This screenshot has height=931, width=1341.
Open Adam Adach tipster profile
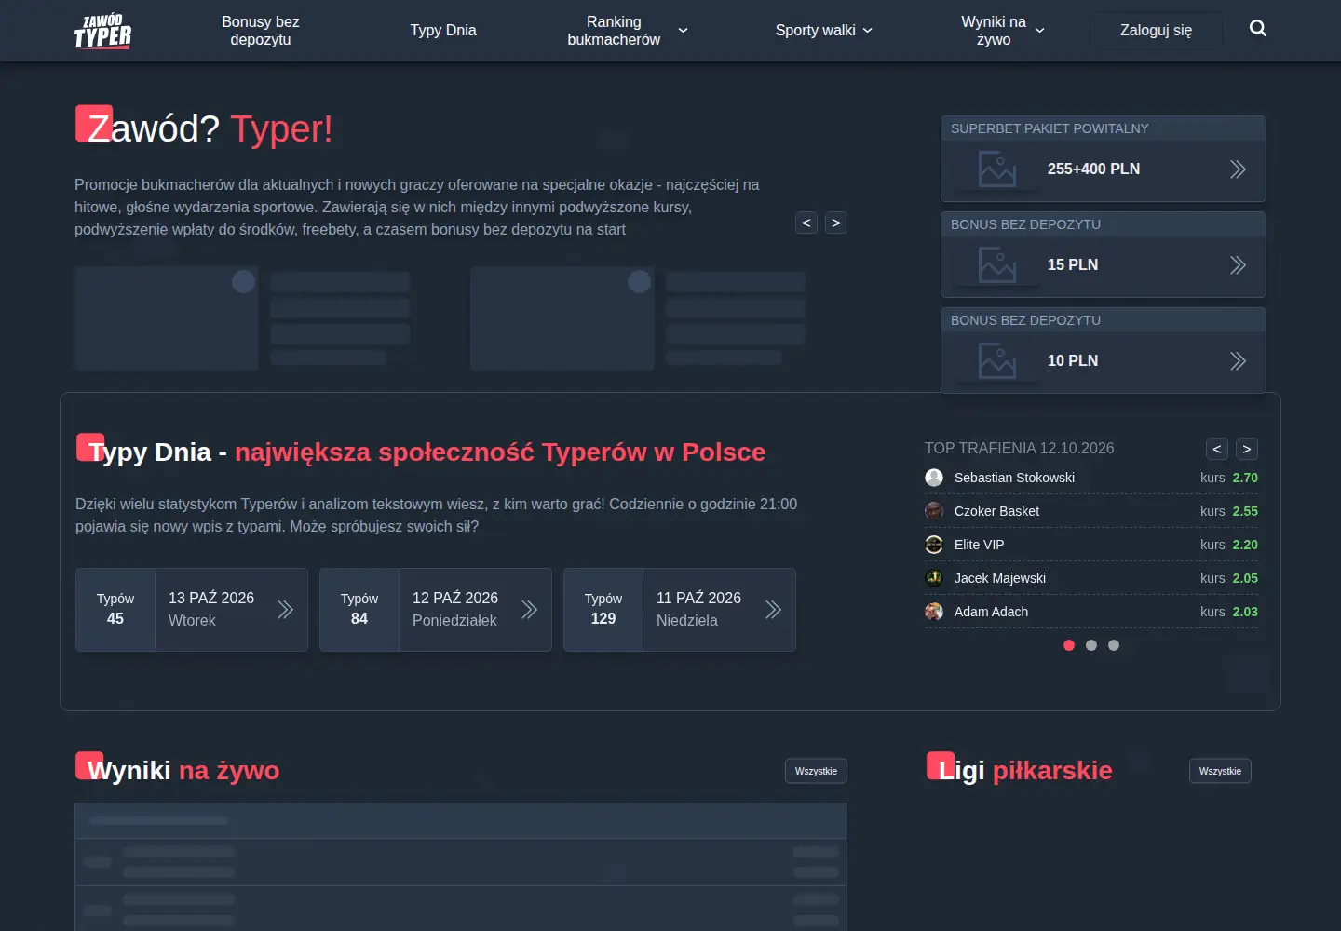click(x=991, y=612)
